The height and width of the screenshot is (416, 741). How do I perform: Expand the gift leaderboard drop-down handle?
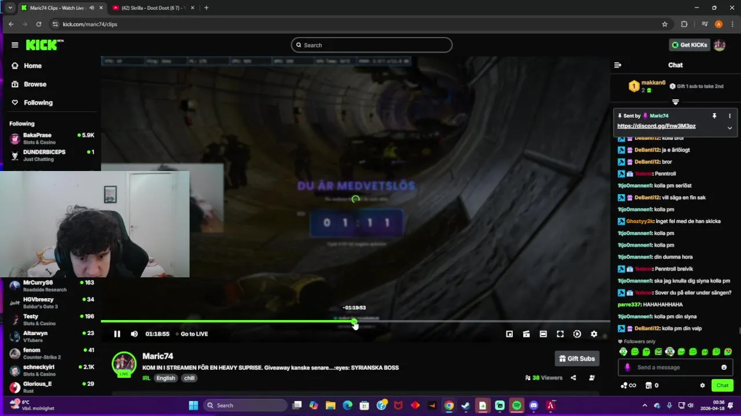click(675, 102)
